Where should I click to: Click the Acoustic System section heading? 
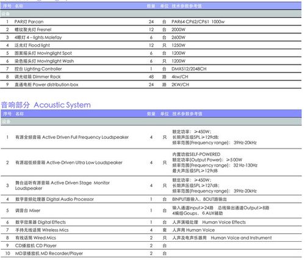coord(46,105)
